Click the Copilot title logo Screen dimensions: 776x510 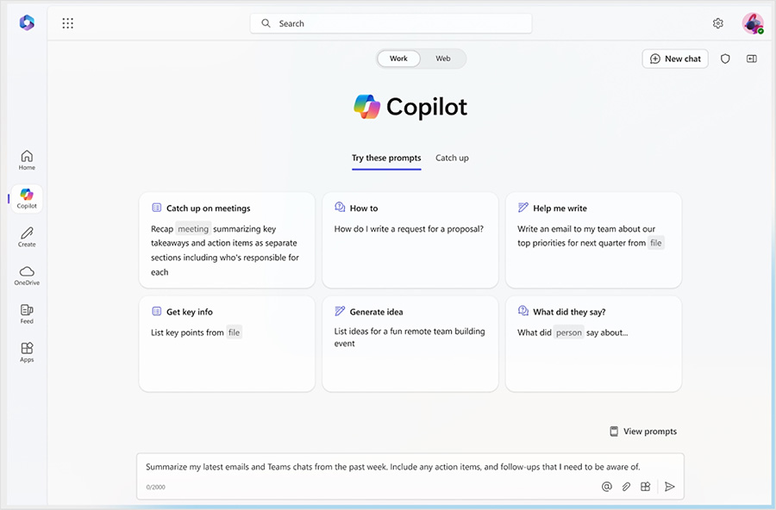(410, 107)
